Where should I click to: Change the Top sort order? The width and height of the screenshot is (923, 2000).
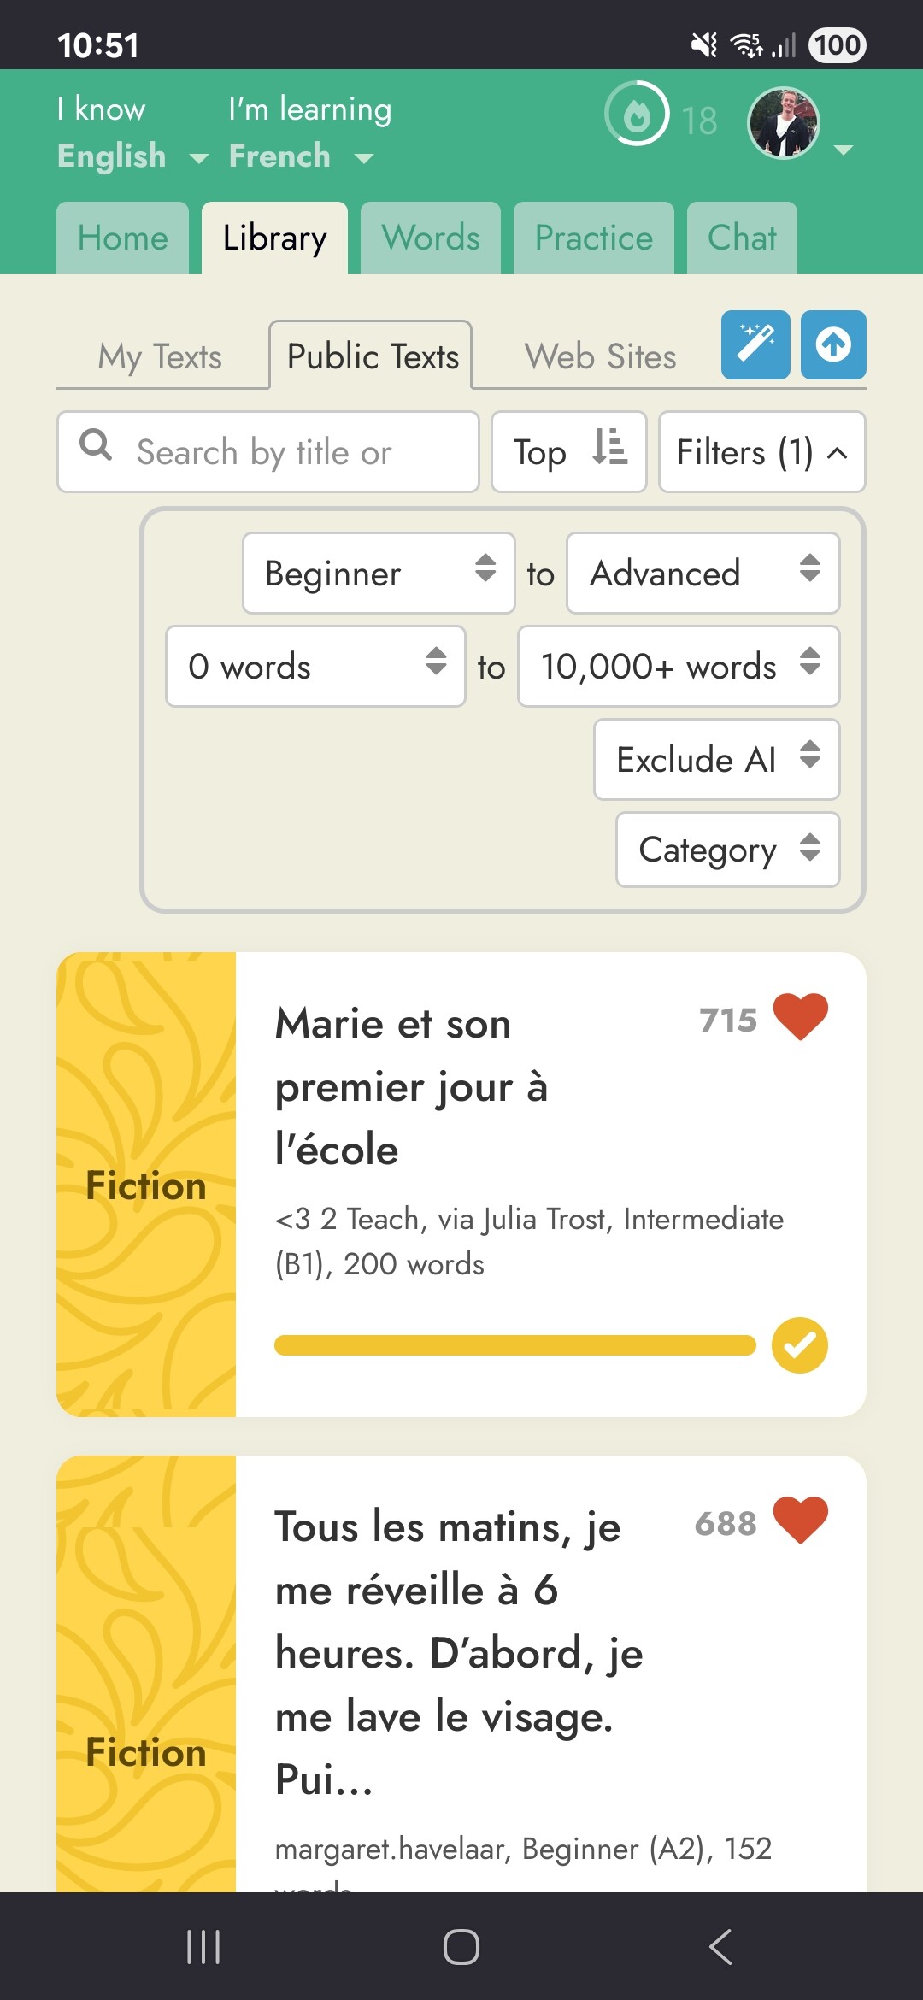(568, 452)
